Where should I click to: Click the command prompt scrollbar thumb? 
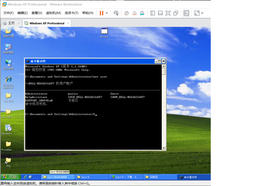[x=163, y=71]
